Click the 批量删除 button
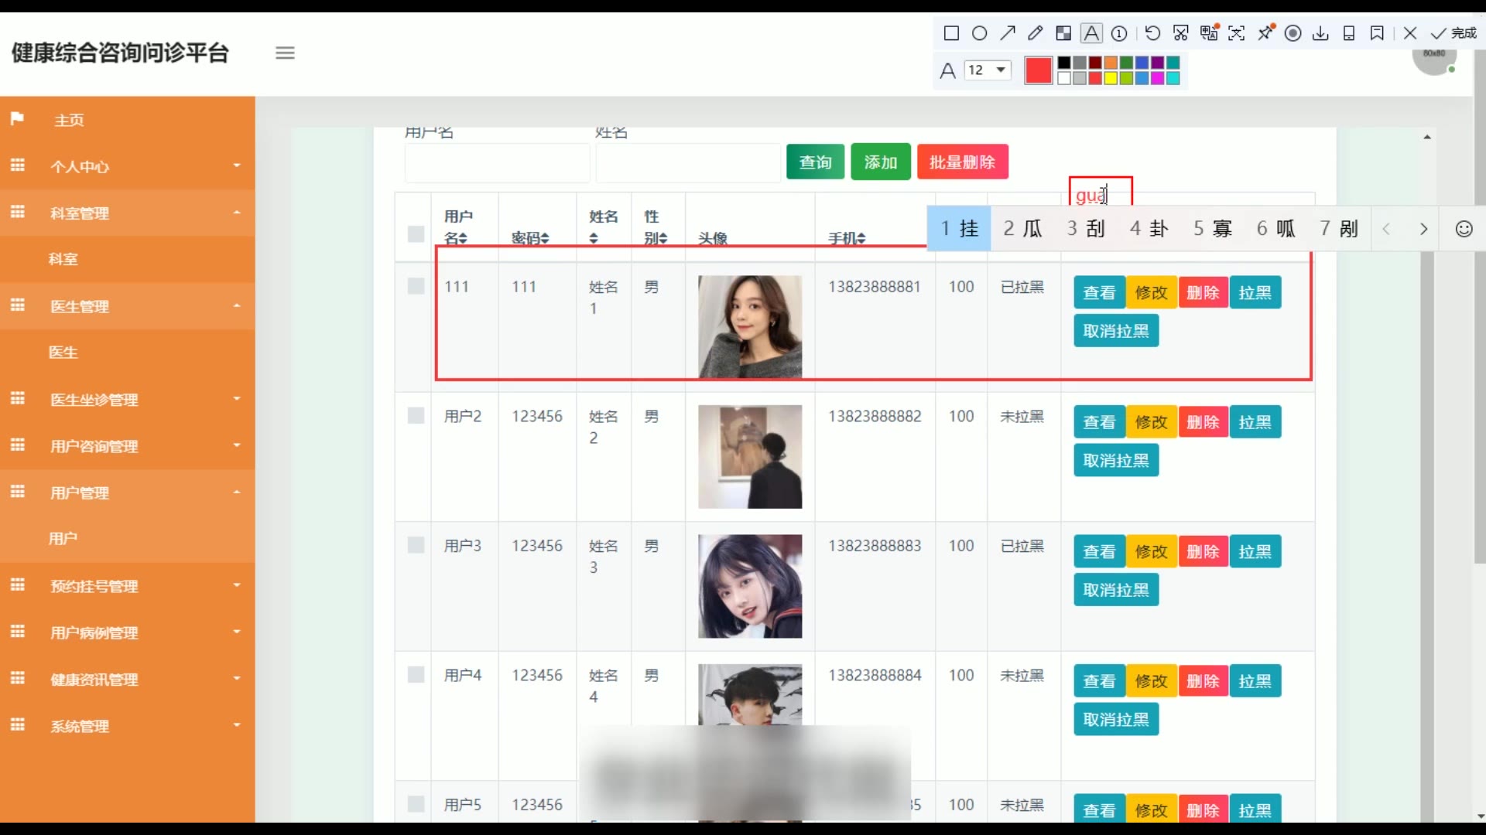Screen dimensions: 1486x835 point(962,162)
